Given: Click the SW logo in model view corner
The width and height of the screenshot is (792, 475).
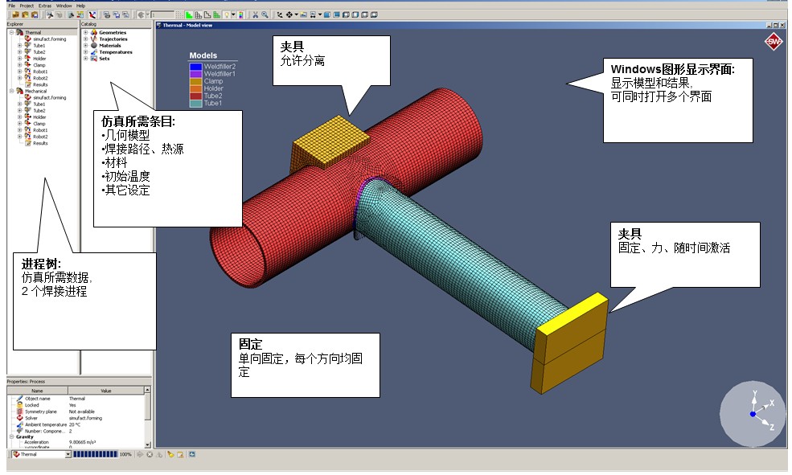Looking at the screenshot, I should click(x=773, y=41).
